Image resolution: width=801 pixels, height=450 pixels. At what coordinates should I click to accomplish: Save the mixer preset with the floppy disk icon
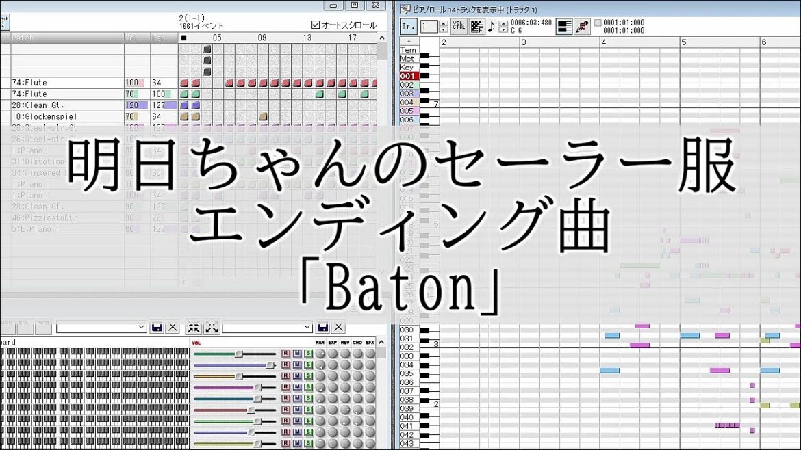click(x=157, y=327)
